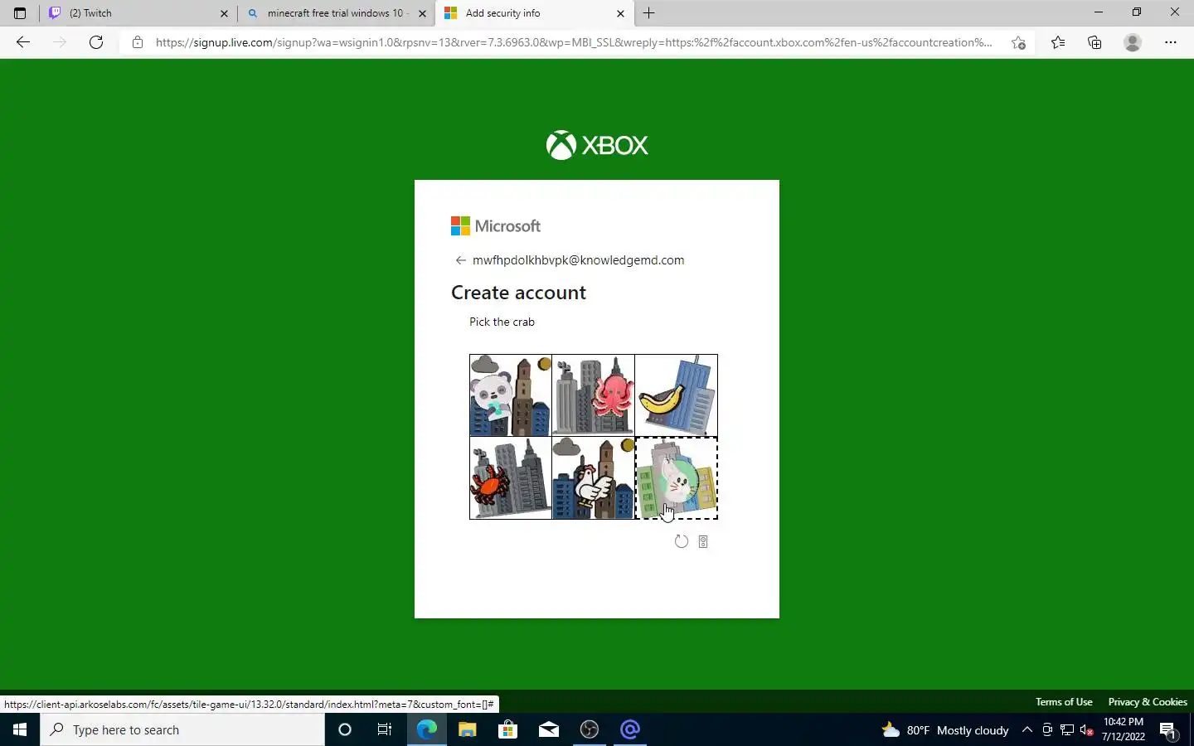Click the Type here to search box
1194x746 pixels.
click(x=182, y=729)
